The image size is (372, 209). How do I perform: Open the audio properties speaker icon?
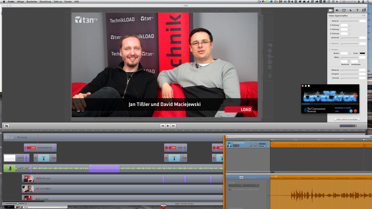337,10
